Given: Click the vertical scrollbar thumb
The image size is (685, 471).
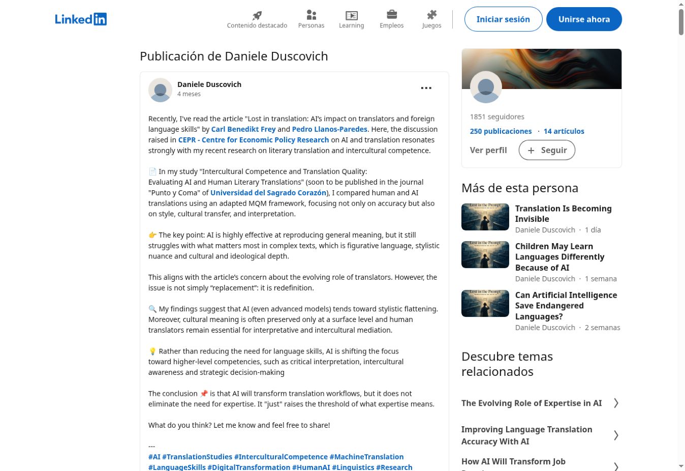Looking at the screenshot, I should (x=681, y=22).
